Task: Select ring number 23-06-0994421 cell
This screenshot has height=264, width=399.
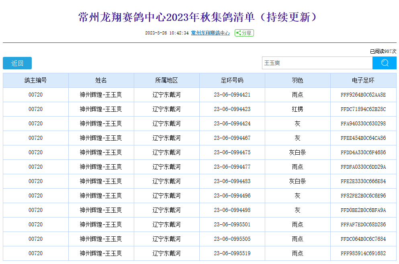Action: (x=232, y=95)
